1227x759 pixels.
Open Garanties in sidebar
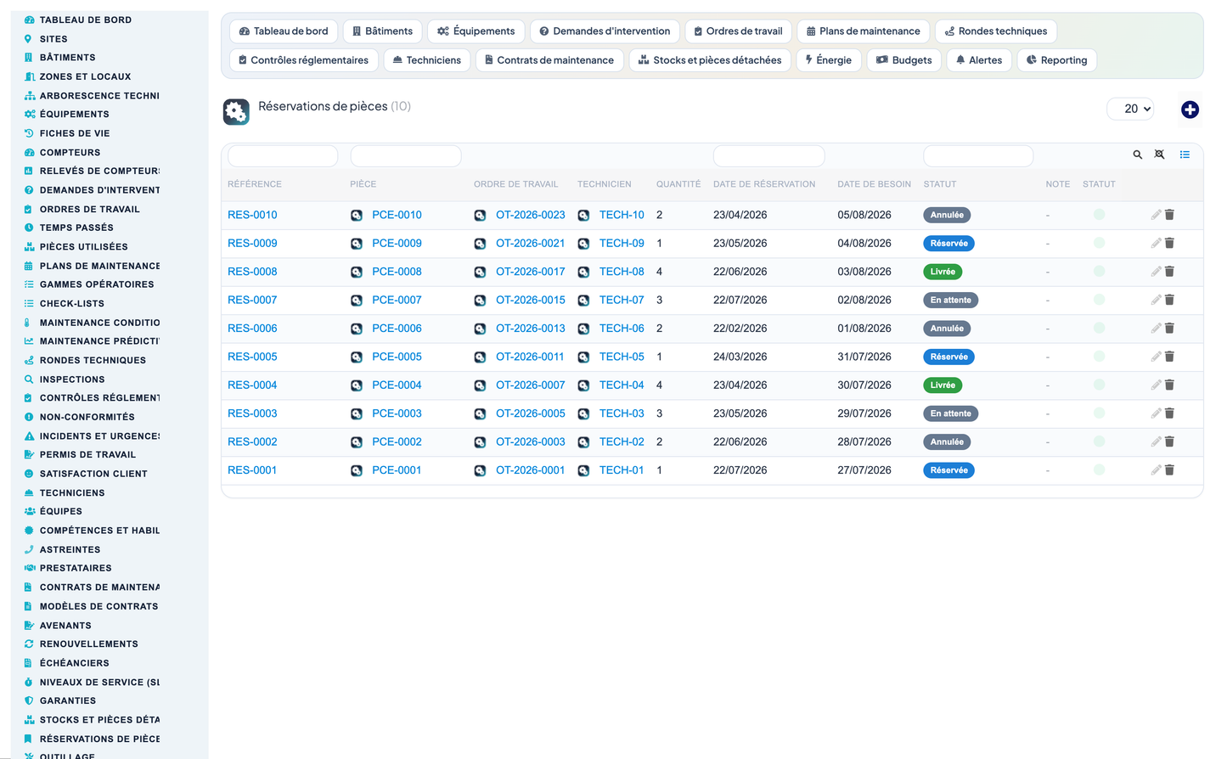[67, 701]
